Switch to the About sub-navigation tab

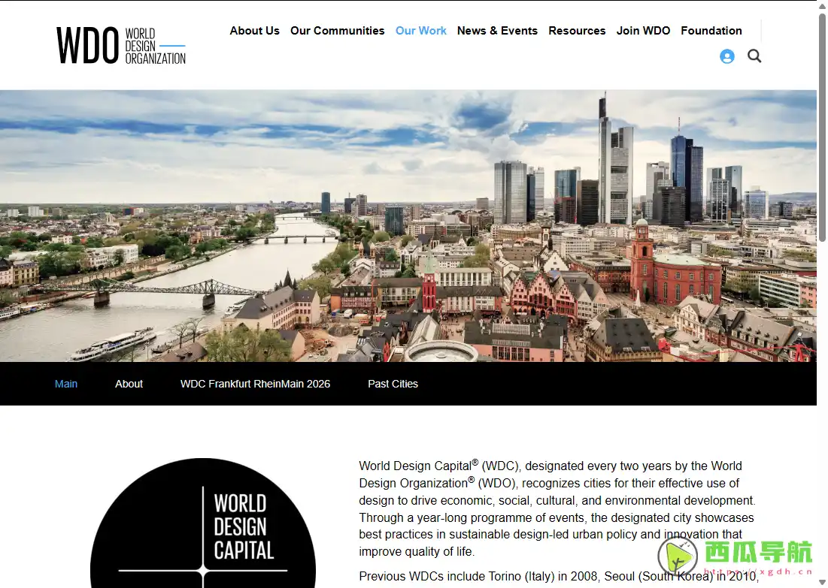[x=129, y=384]
